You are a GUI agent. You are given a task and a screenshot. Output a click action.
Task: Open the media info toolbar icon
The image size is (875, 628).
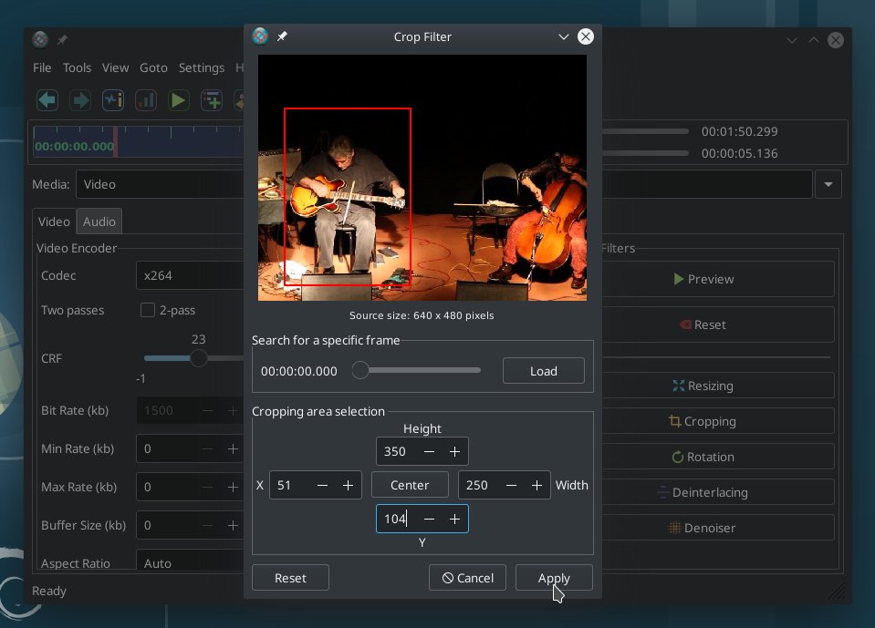113,101
